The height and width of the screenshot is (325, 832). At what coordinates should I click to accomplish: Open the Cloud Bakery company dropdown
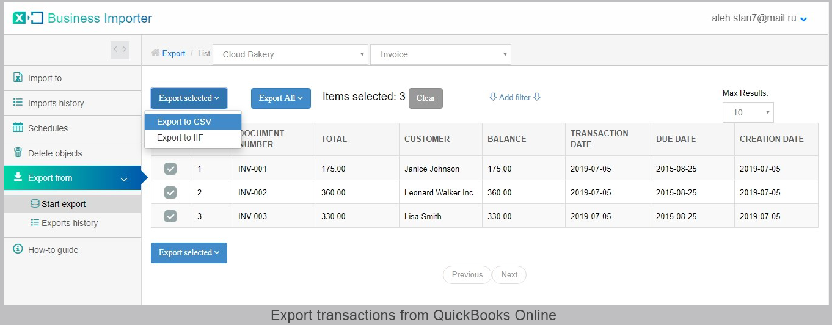click(290, 54)
